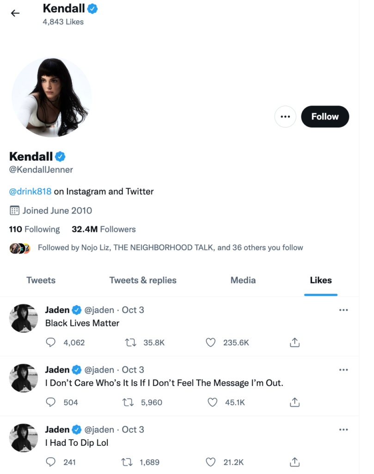
Task: Click the calendar icon beside Joined June 2010
Action: [14, 211]
